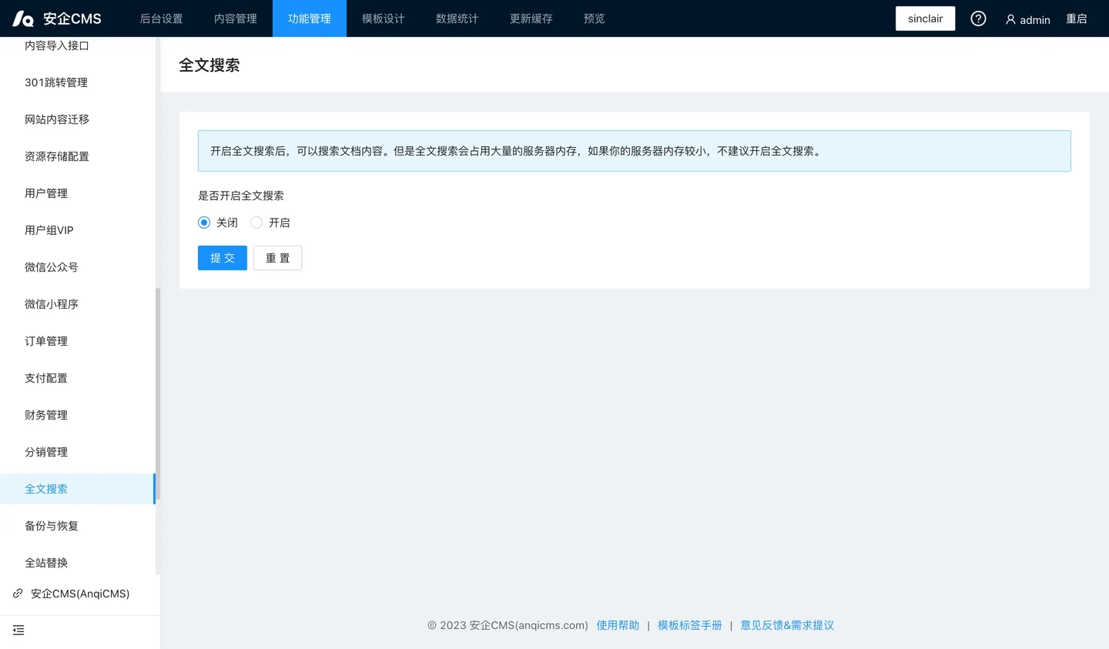The image size is (1109, 649).
Task: Go to 支付配置 in the sidebar
Action: (x=77, y=378)
